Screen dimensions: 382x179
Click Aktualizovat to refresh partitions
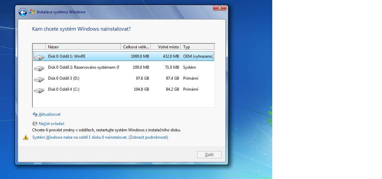[x=49, y=114]
